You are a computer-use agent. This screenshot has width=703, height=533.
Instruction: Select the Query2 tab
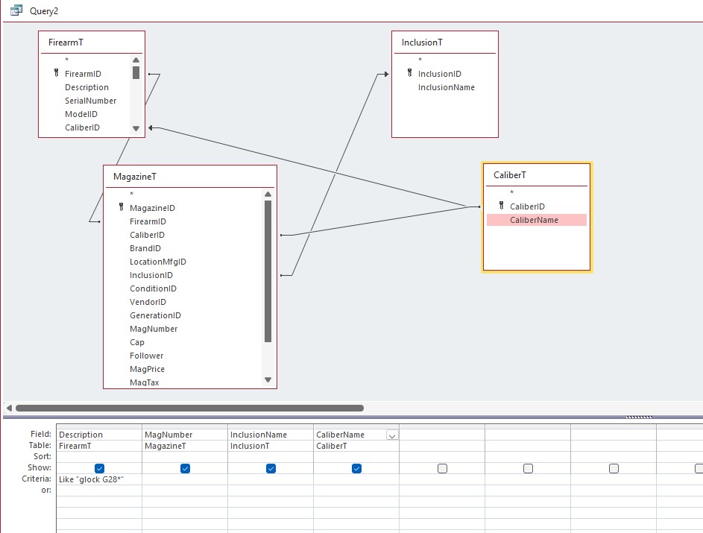coord(43,10)
